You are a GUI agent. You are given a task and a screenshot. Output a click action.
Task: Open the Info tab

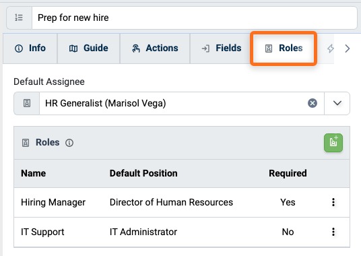click(30, 49)
